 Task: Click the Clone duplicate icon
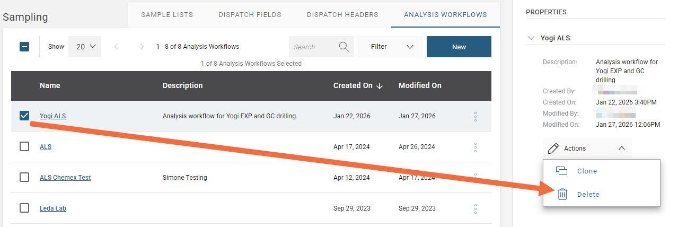(x=562, y=171)
